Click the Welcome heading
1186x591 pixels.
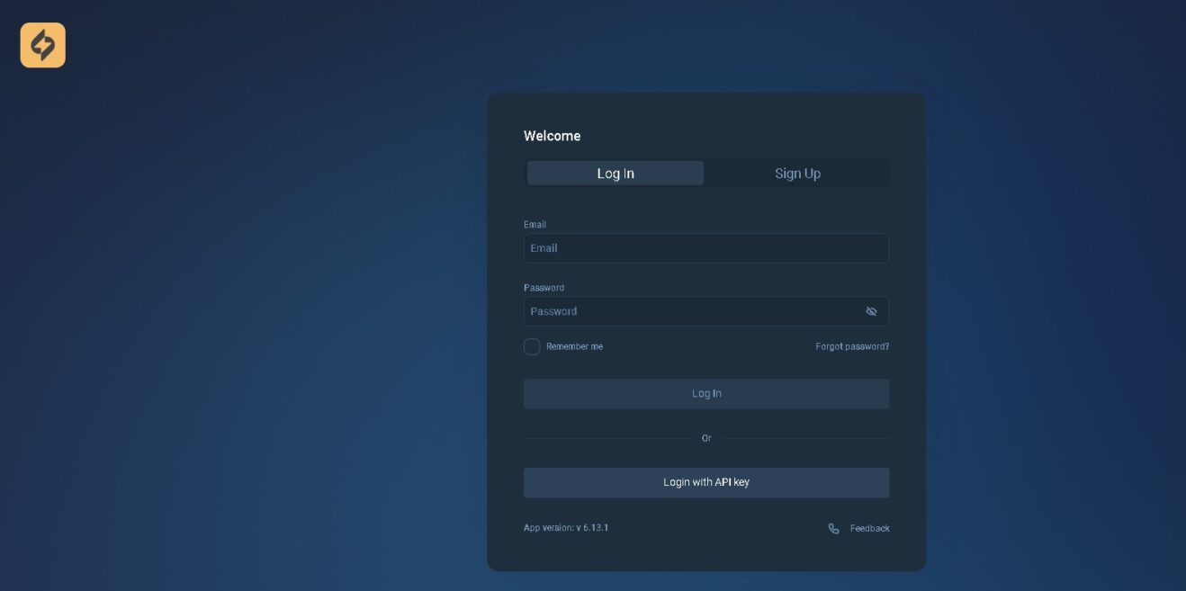(x=552, y=136)
